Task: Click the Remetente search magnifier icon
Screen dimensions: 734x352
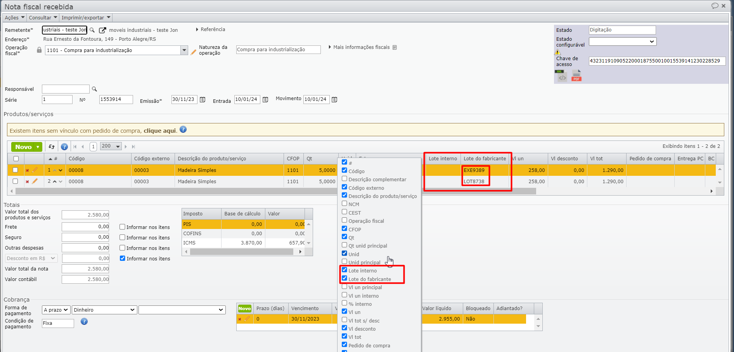Action: (92, 30)
